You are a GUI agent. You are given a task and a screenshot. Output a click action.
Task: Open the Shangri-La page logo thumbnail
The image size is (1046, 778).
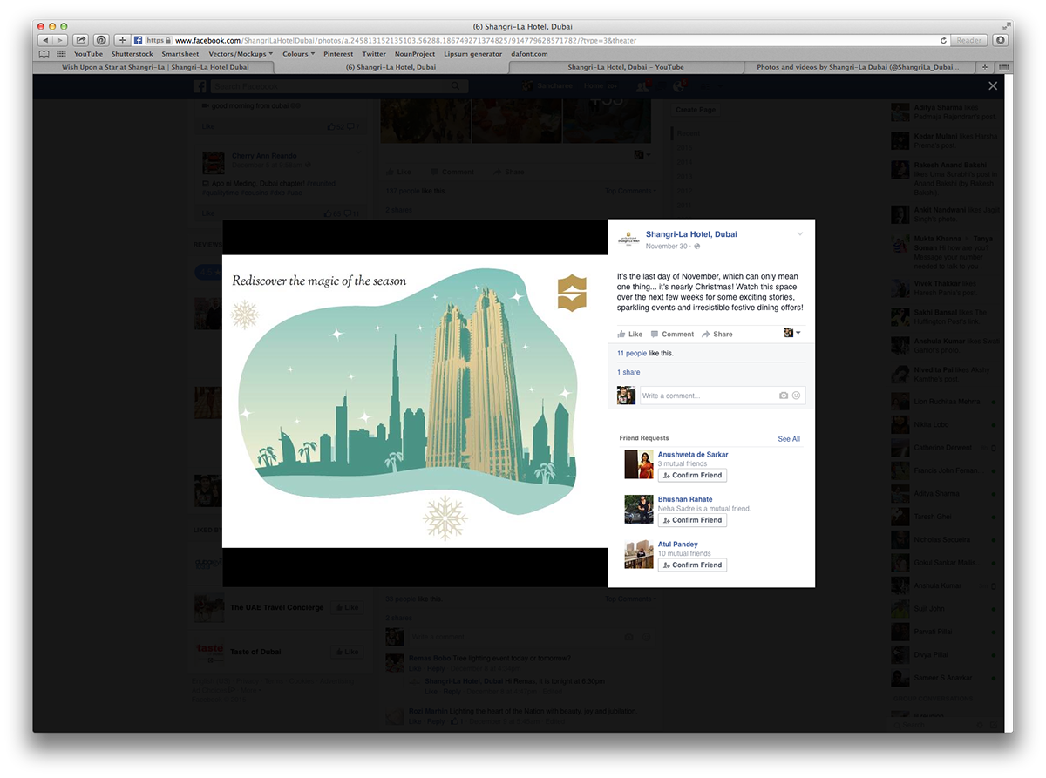[628, 240]
